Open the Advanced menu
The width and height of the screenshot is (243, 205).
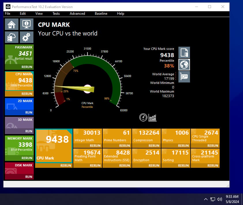[77, 14]
